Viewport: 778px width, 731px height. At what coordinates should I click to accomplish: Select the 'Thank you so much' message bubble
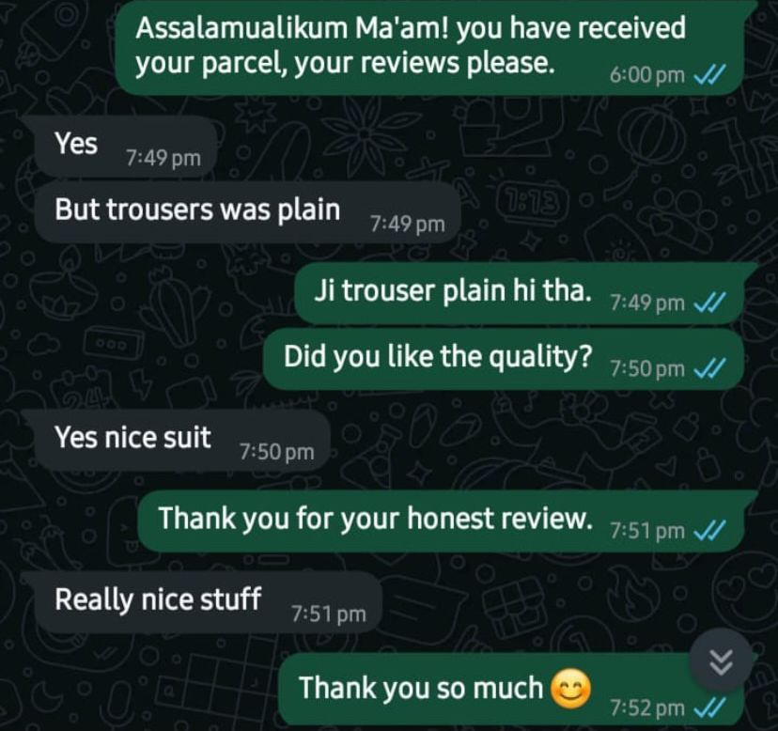[x=511, y=690]
